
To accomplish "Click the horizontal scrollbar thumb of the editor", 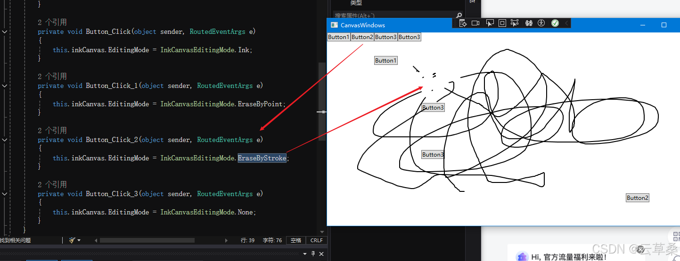I will tap(147, 240).
